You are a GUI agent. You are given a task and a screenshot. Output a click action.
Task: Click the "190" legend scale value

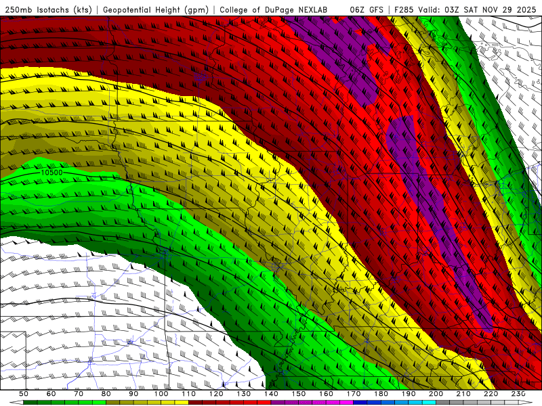[x=409, y=394]
